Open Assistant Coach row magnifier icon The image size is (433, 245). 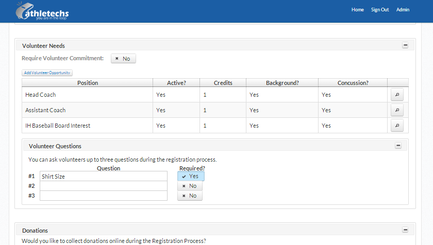[x=397, y=110]
